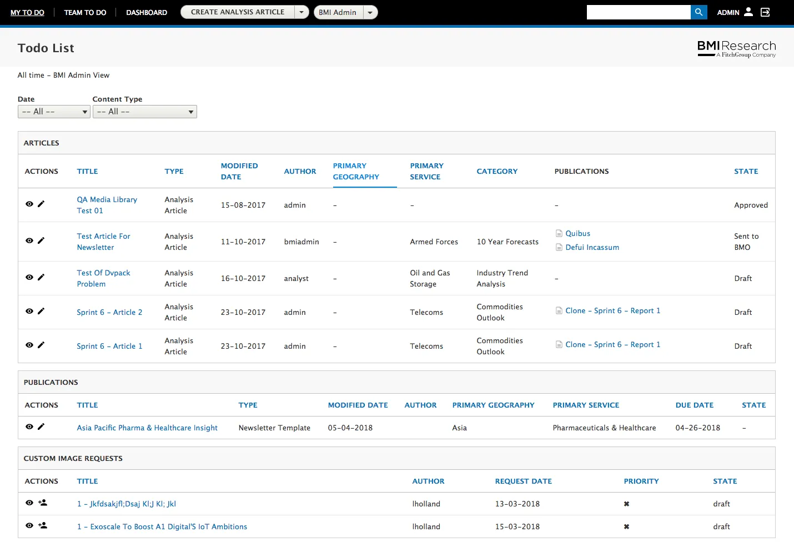
Task: Edit Asia Pacific Pharma publication pencil icon
Action: 41,427
